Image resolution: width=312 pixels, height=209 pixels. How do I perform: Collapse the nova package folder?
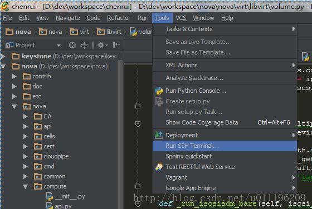tap(14, 107)
